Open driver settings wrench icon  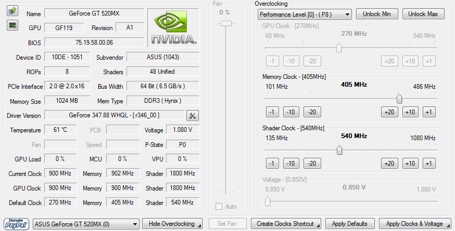tap(192, 116)
